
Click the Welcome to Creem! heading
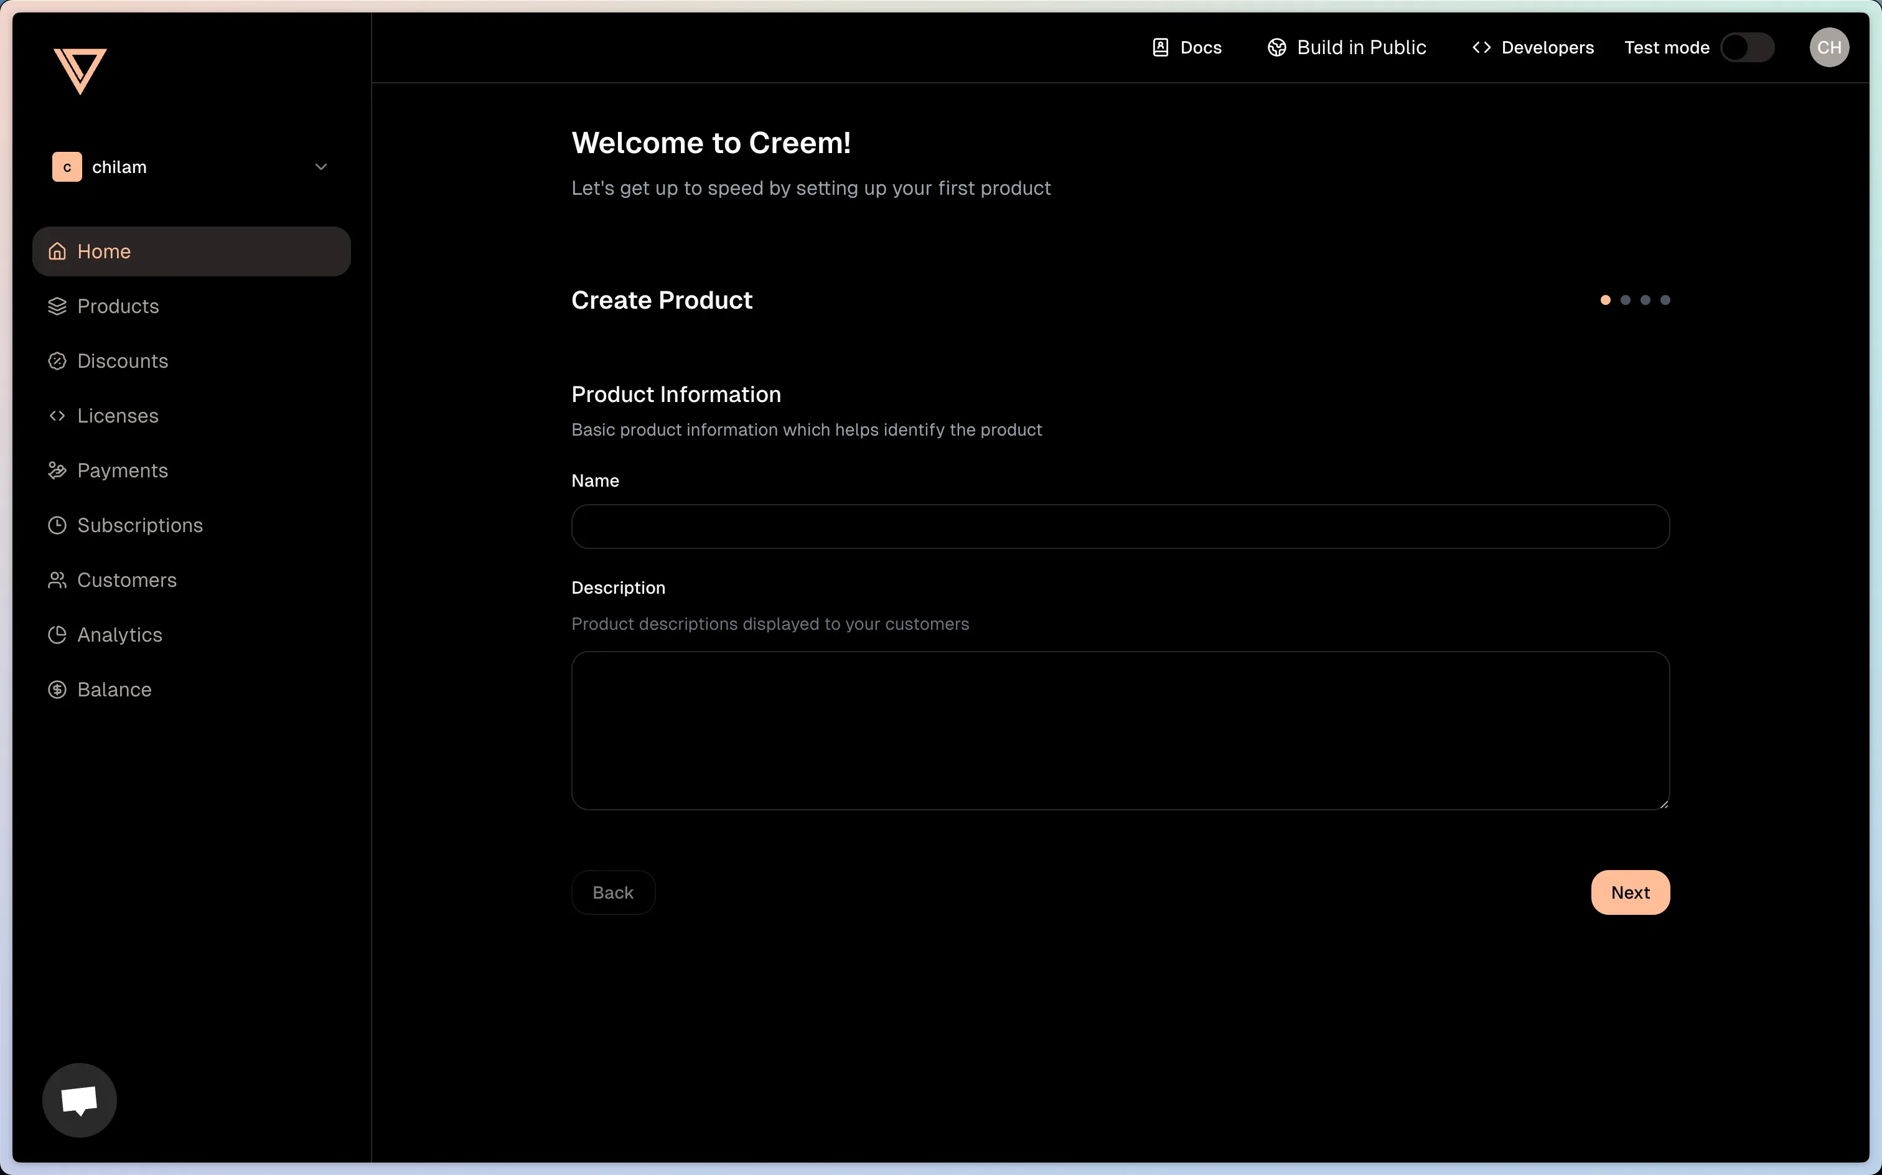711,143
